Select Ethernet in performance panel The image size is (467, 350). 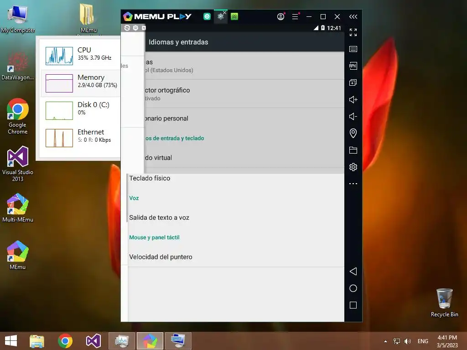pyautogui.click(x=80, y=138)
